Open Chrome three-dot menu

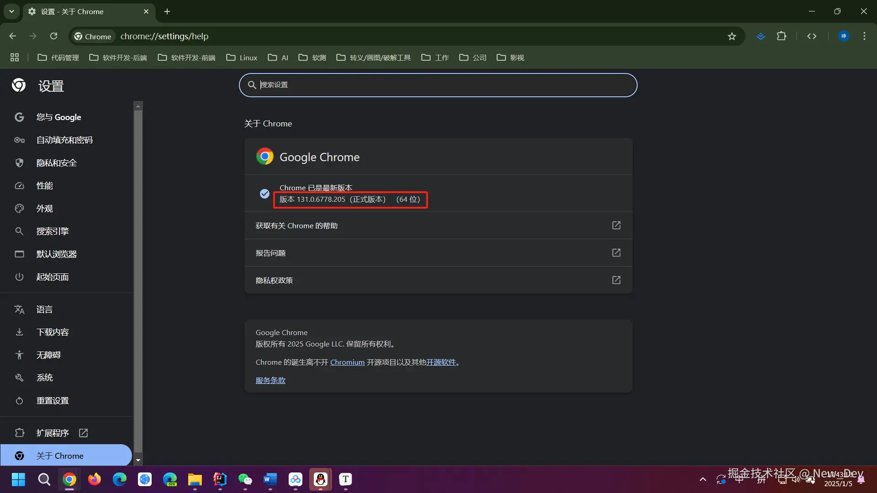point(864,36)
